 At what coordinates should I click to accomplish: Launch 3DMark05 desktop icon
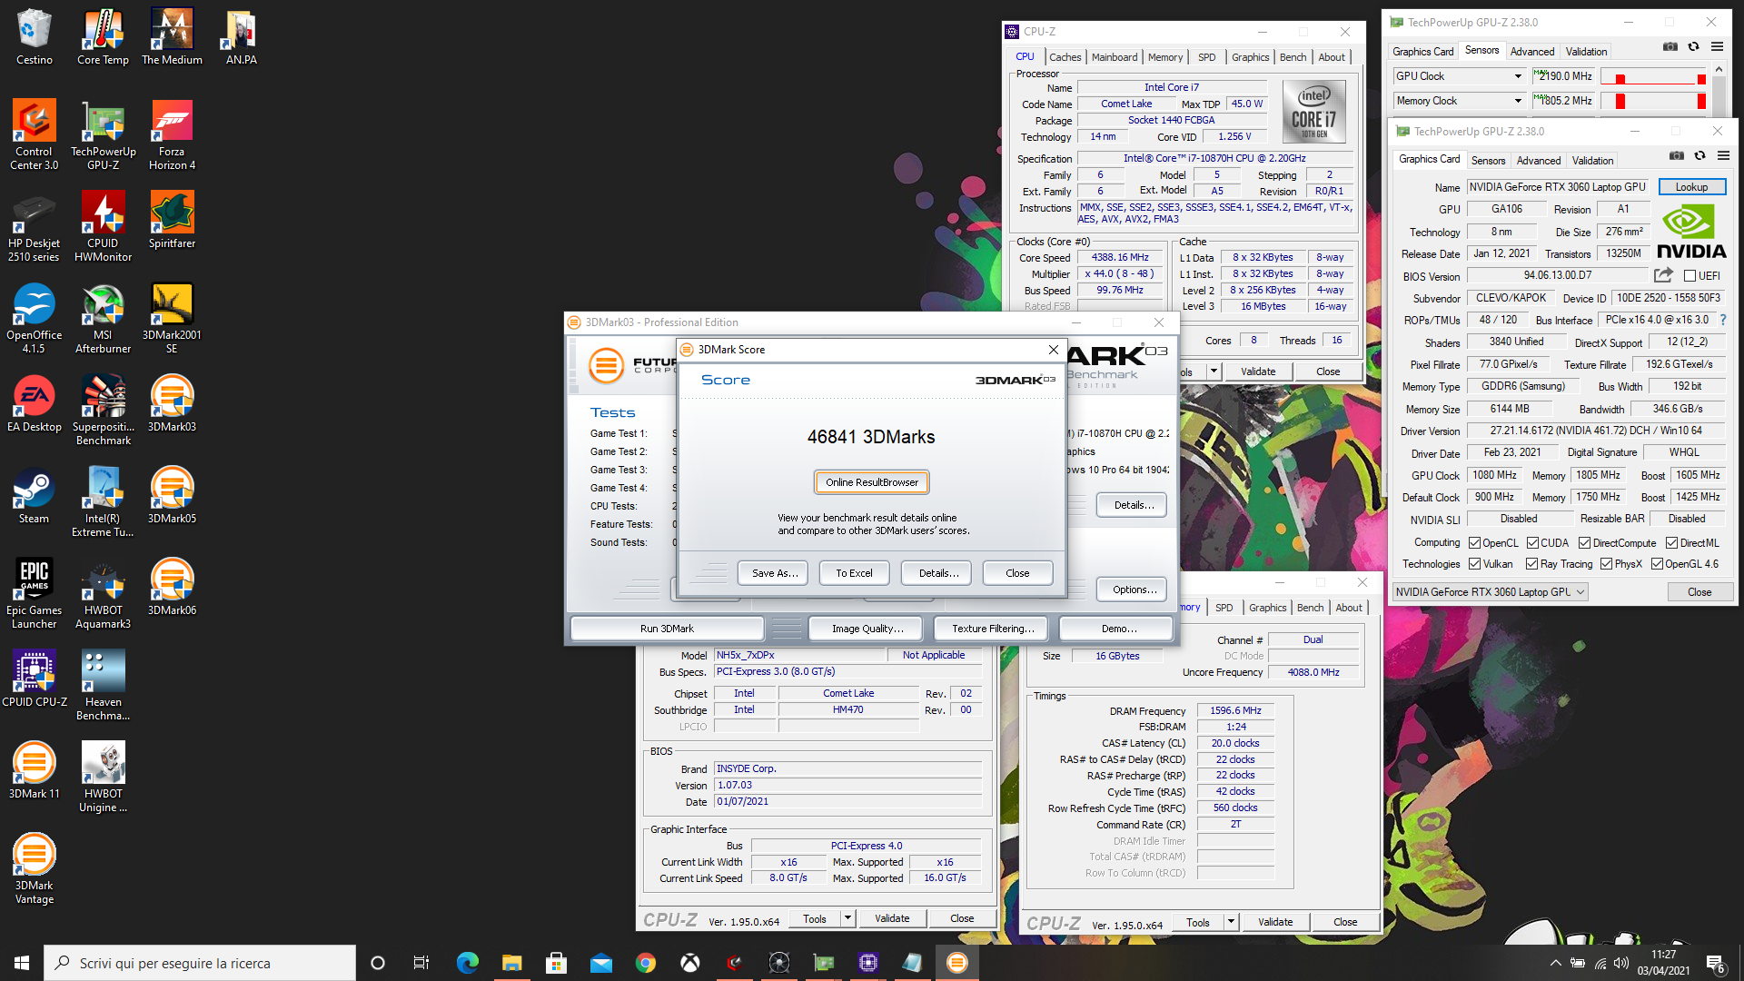[172, 495]
